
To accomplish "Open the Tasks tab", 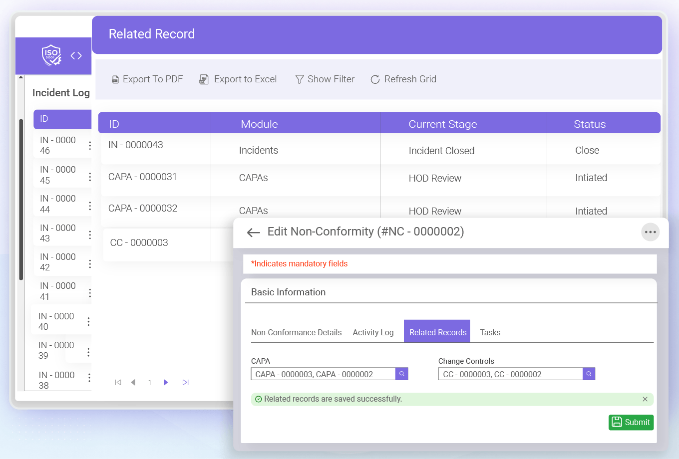I will point(490,332).
